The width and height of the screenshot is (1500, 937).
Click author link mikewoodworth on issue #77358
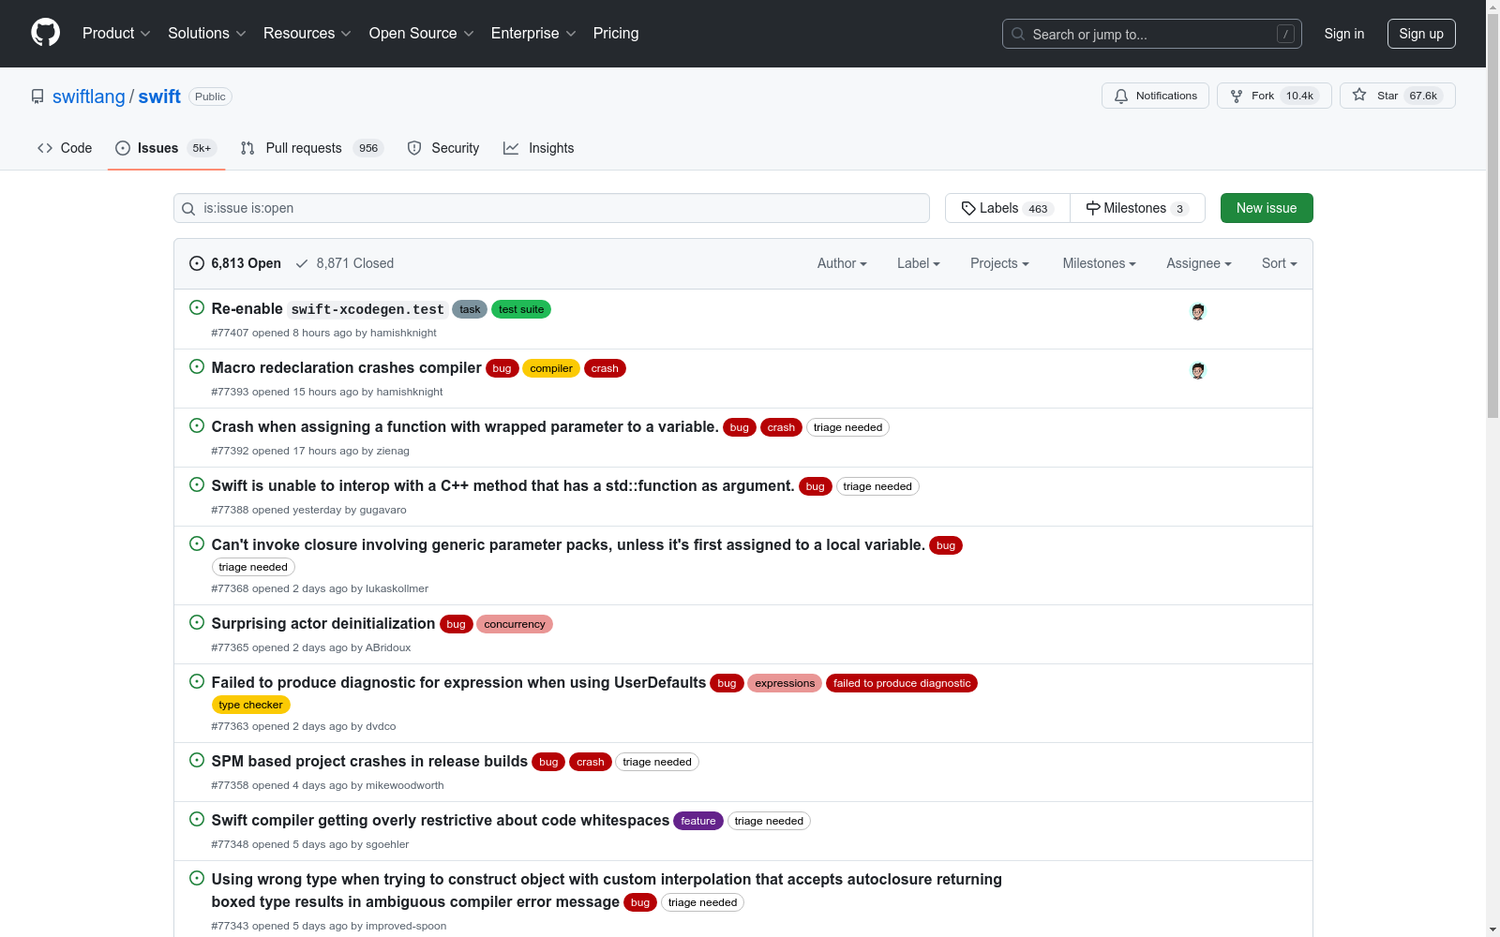[405, 785]
